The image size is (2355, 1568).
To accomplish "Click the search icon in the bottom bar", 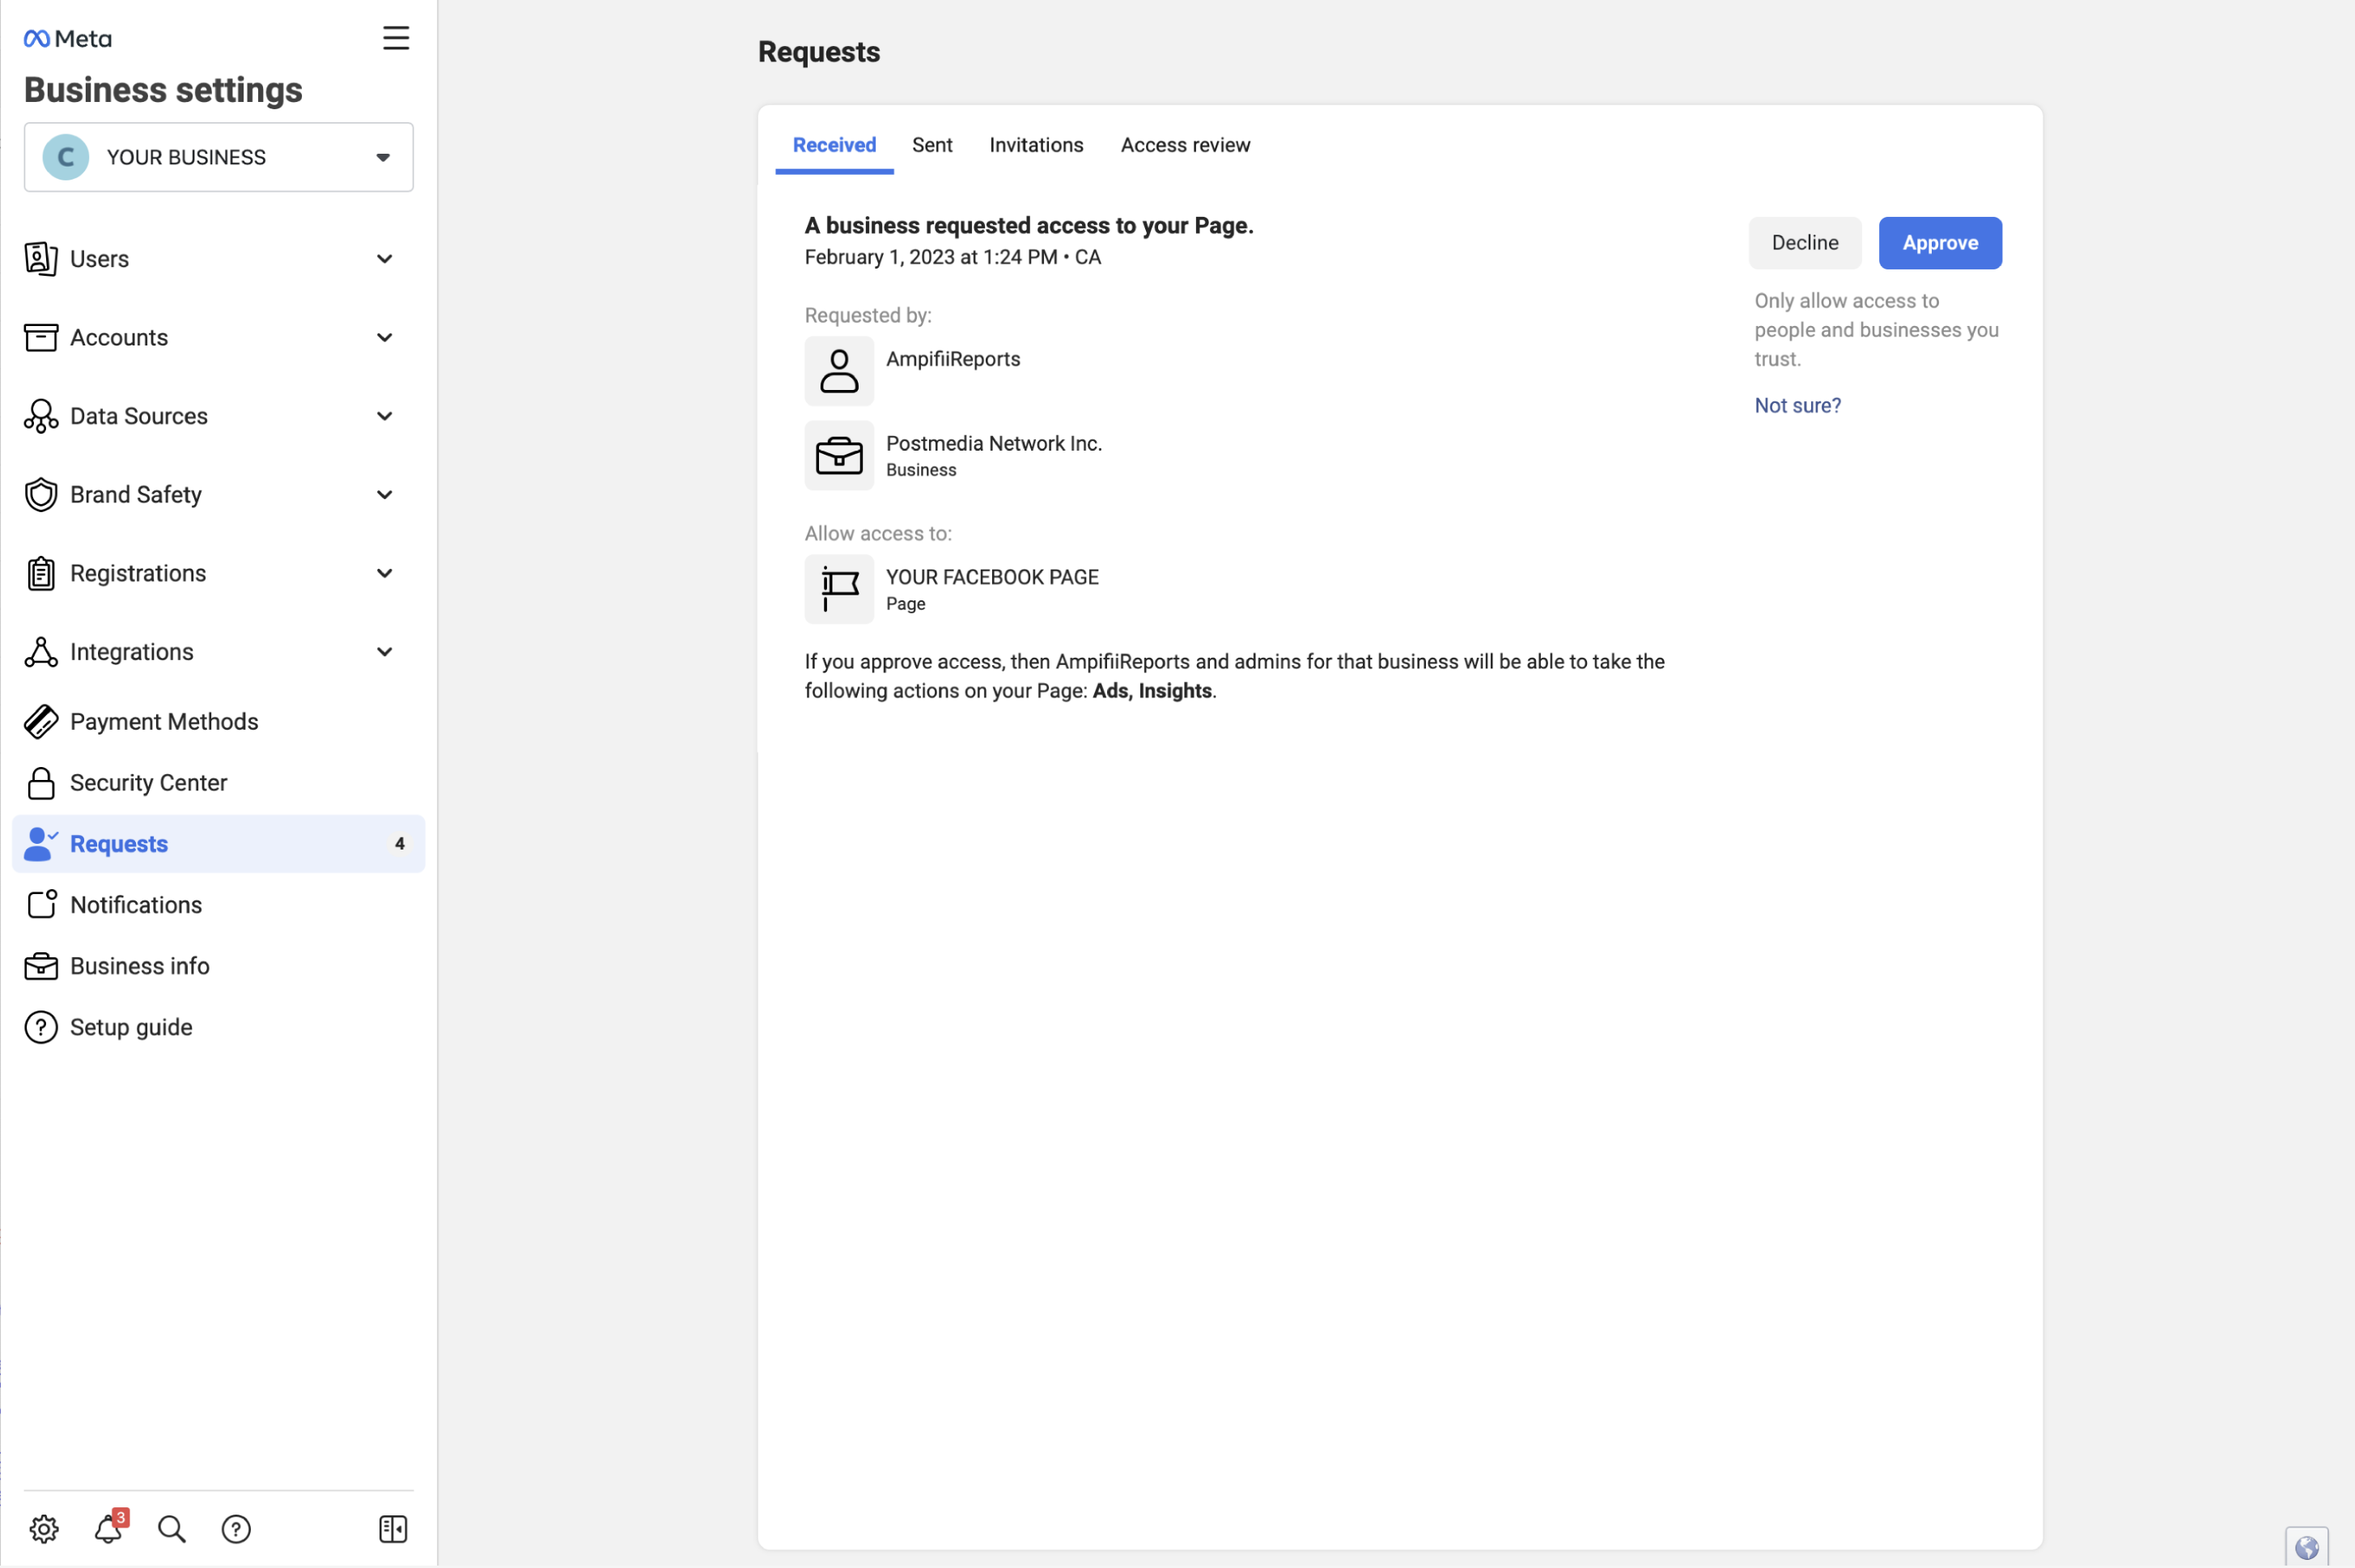I will (170, 1529).
